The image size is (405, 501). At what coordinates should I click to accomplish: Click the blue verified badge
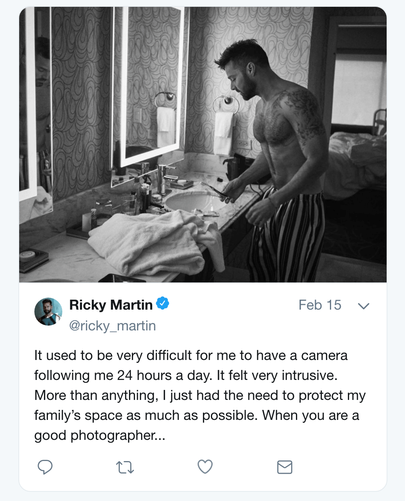[x=163, y=304]
